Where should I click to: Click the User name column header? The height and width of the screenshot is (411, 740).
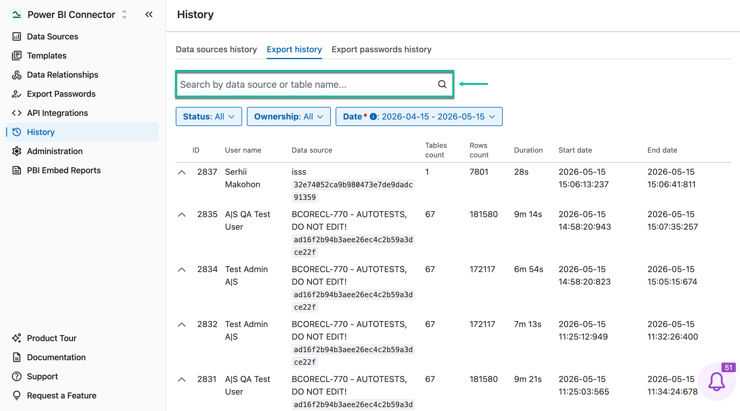coord(243,150)
